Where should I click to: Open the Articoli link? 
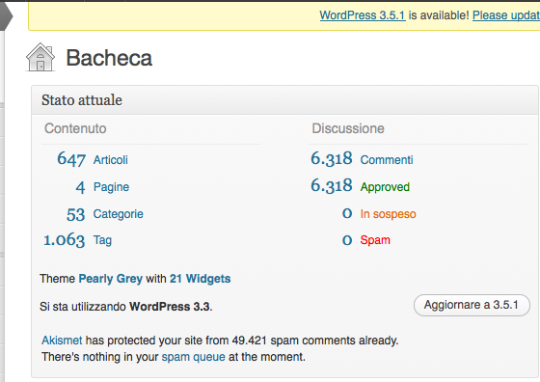(x=111, y=160)
